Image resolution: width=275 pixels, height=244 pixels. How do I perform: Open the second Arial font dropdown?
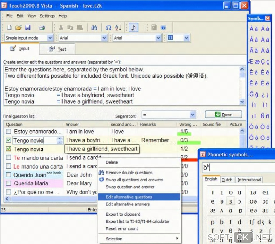158,38
